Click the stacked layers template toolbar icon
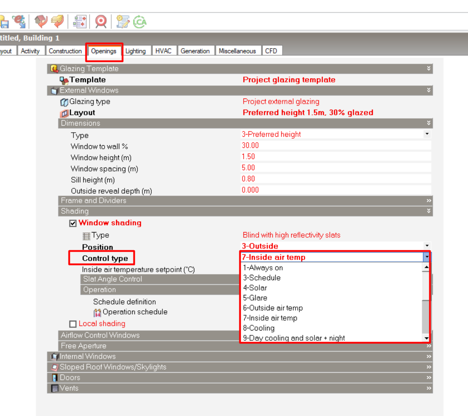This screenshot has height=416, width=468. click(57, 21)
